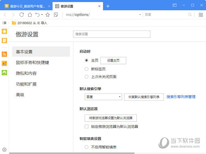Enable 锁定傲游浏览器为默认浏览器 checkbox
Image resolution: width=206 pixels, height=154 pixels.
[x=87, y=127]
